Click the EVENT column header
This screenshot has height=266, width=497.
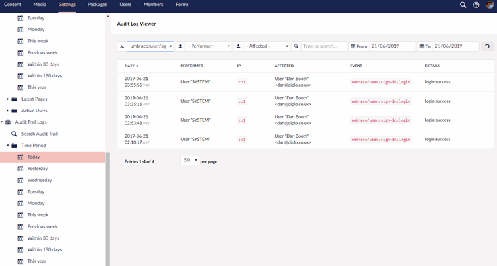click(356, 66)
